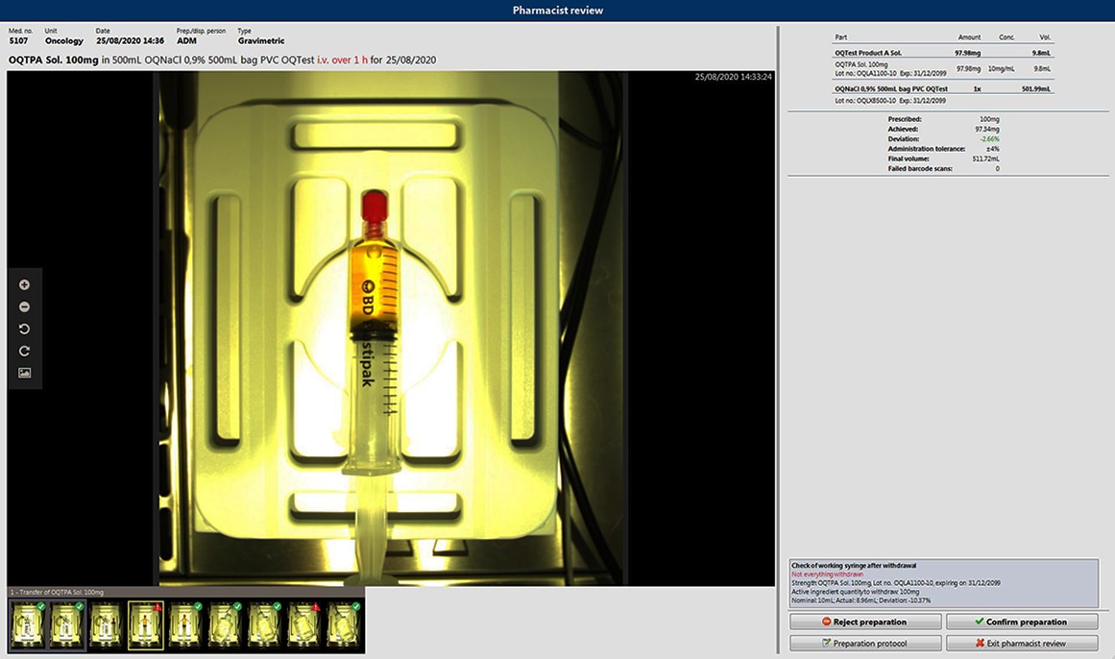Click the main syringe camera image
Screen dimensions: 1115x659
click(x=390, y=327)
